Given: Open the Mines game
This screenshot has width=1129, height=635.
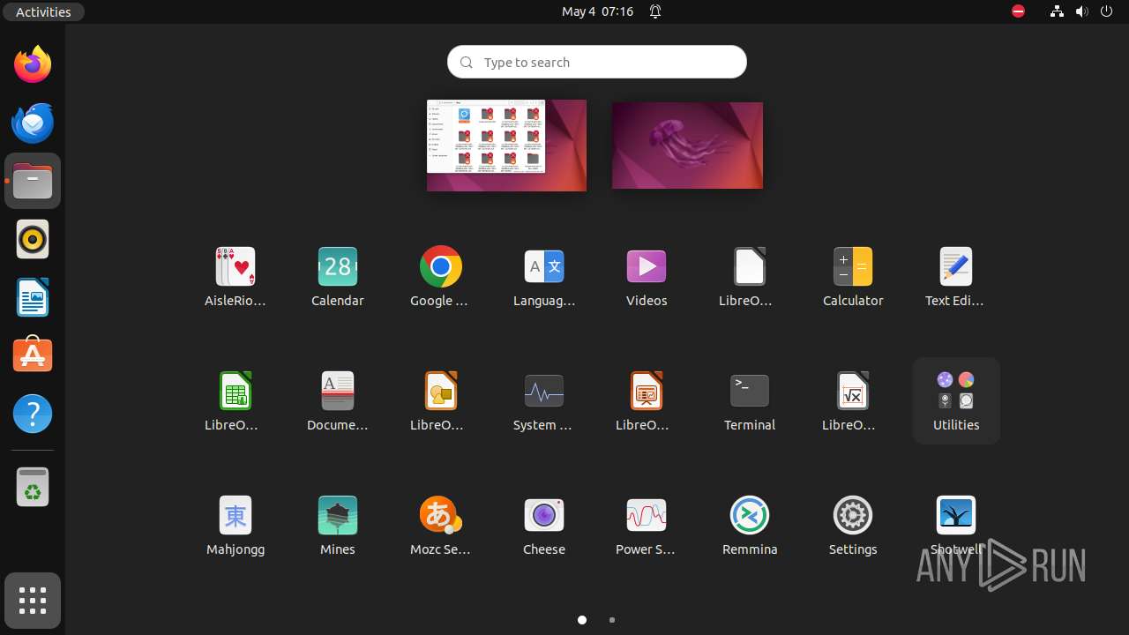Looking at the screenshot, I should (x=338, y=526).
